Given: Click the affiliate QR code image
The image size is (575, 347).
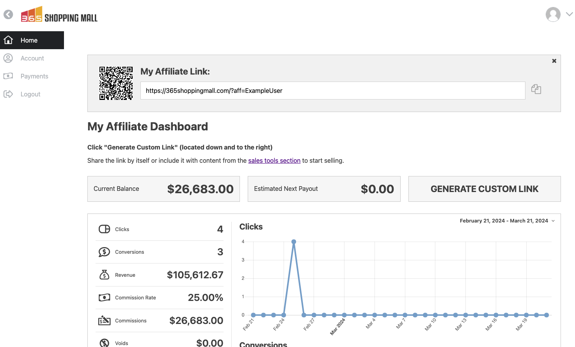Looking at the screenshot, I should pos(116,83).
